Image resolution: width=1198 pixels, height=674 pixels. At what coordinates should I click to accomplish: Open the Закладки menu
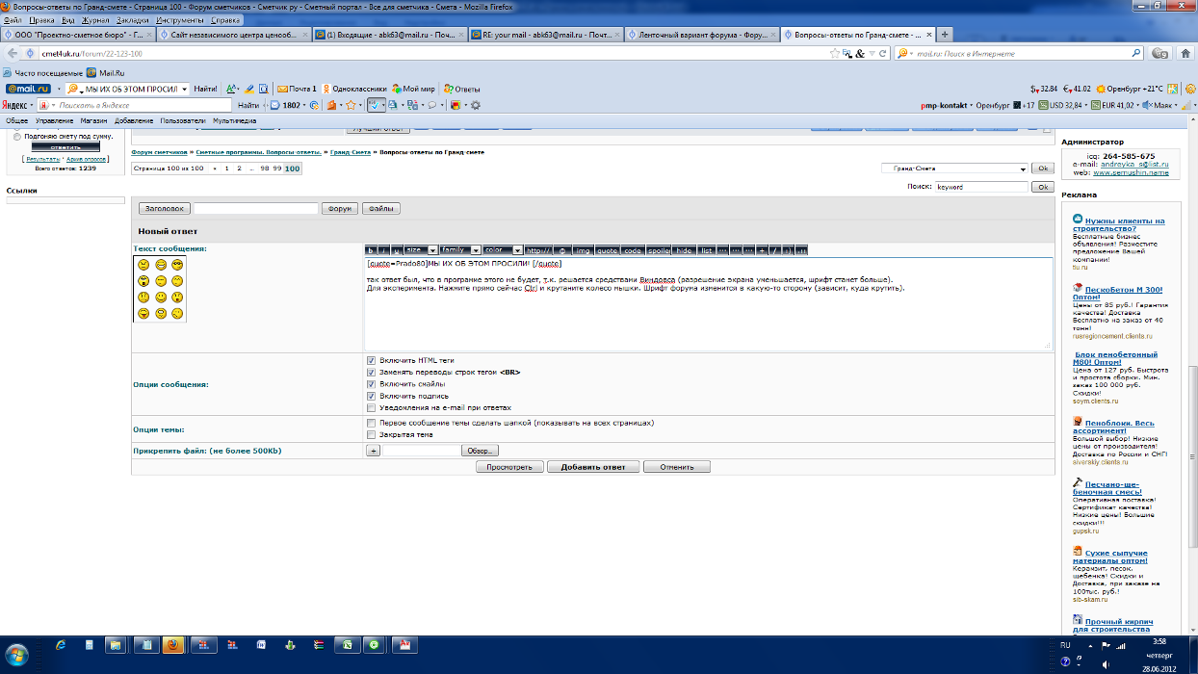click(x=133, y=19)
